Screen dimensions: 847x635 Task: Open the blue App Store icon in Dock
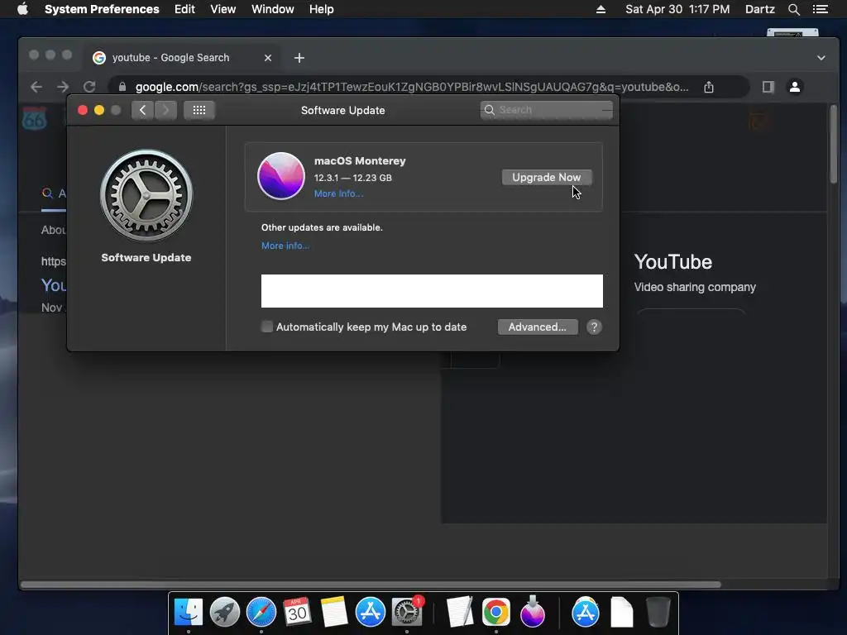point(370,612)
